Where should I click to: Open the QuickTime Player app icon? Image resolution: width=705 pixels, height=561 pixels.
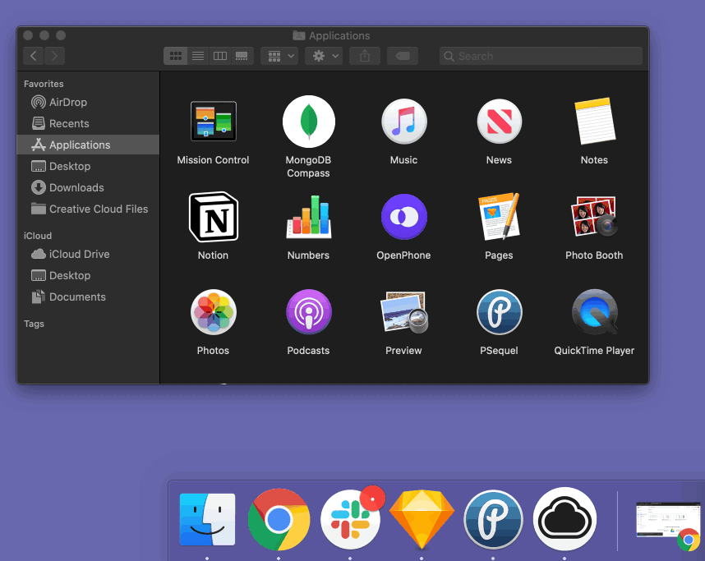coord(594,312)
